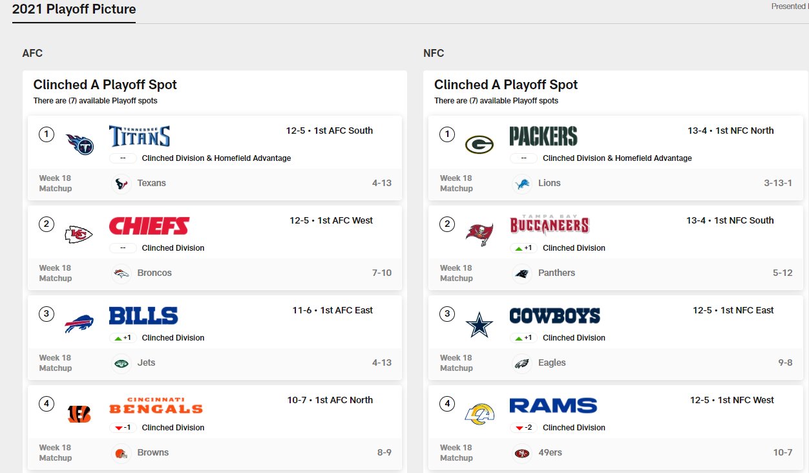Click the Cowboys 12-5 1st NFC East record
The width and height of the screenshot is (809, 473).
click(x=733, y=310)
